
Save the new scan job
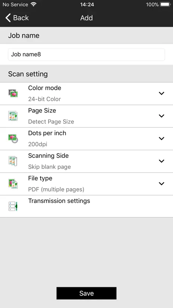point(86,293)
